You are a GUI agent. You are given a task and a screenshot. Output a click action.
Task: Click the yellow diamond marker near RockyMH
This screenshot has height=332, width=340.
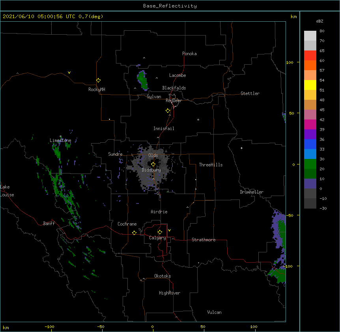coord(98,80)
